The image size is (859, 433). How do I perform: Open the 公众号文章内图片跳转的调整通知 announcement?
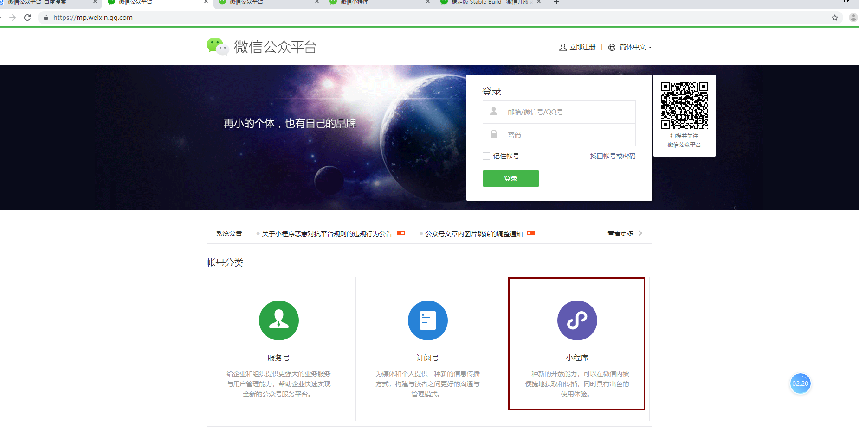474,234
